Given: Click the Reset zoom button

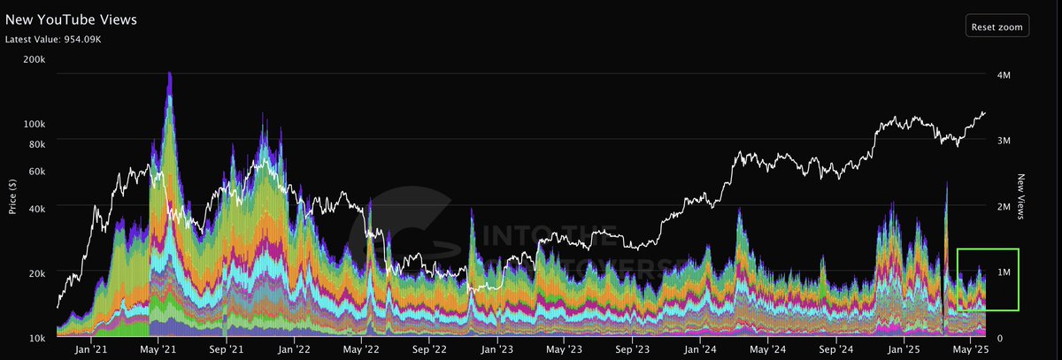Looking at the screenshot, I should point(997,27).
